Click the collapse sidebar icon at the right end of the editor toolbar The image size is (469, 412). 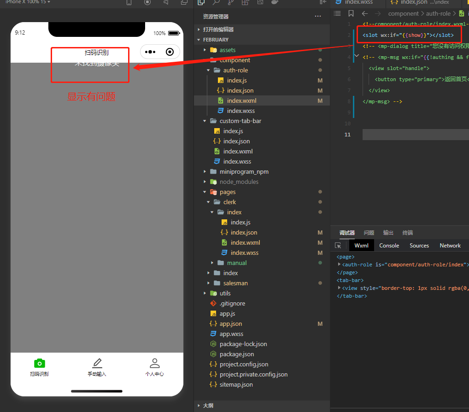(x=323, y=2)
